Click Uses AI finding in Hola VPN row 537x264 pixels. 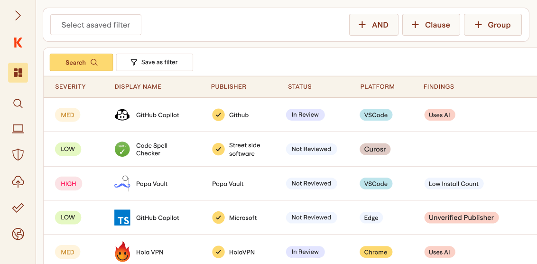tap(439, 252)
